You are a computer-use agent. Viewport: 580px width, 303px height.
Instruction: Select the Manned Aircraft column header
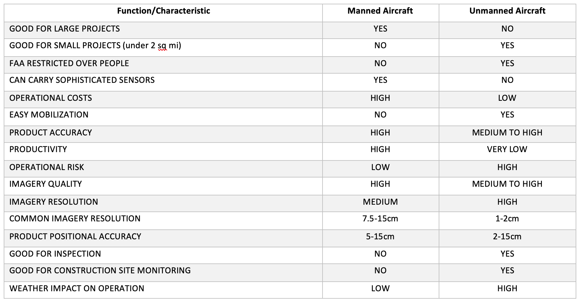(x=380, y=11)
